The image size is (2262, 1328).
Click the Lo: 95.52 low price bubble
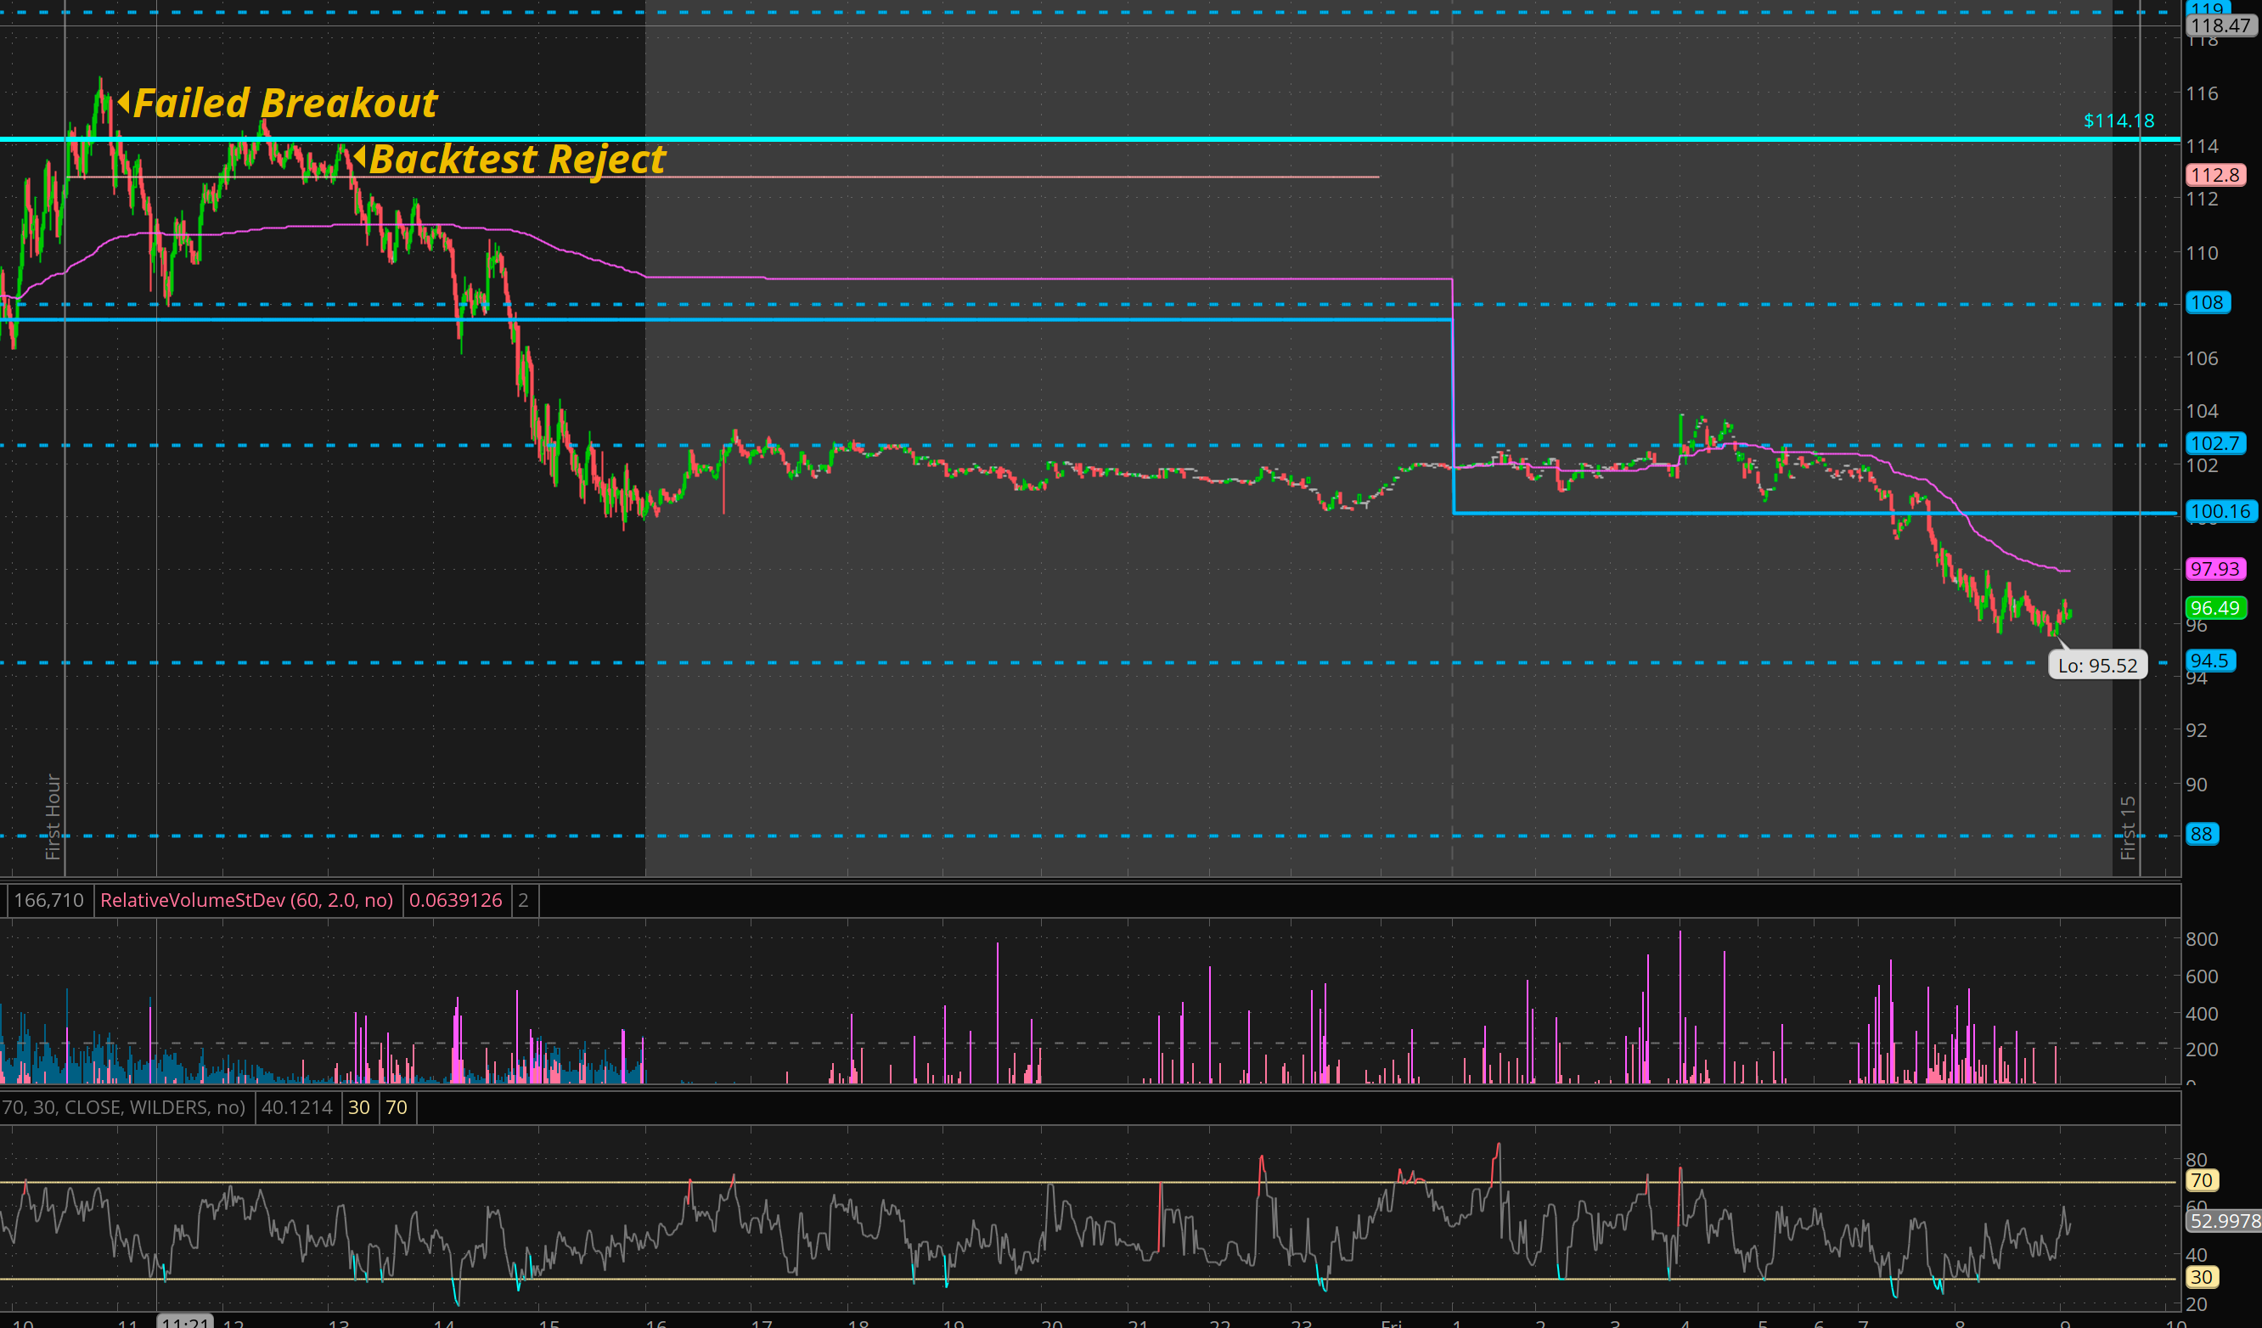click(2096, 666)
